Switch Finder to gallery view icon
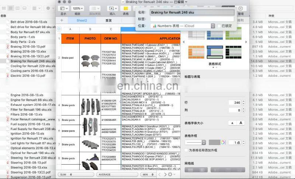This screenshot has width=295, height=179. pyautogui.click(x=24, y=8)
